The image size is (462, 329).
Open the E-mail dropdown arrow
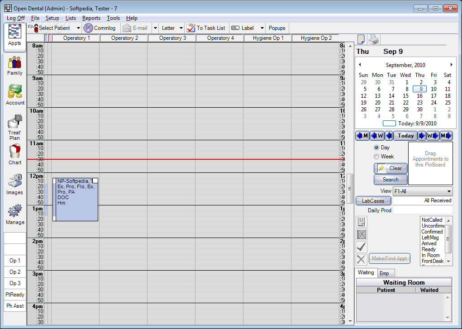click(155, 28)
